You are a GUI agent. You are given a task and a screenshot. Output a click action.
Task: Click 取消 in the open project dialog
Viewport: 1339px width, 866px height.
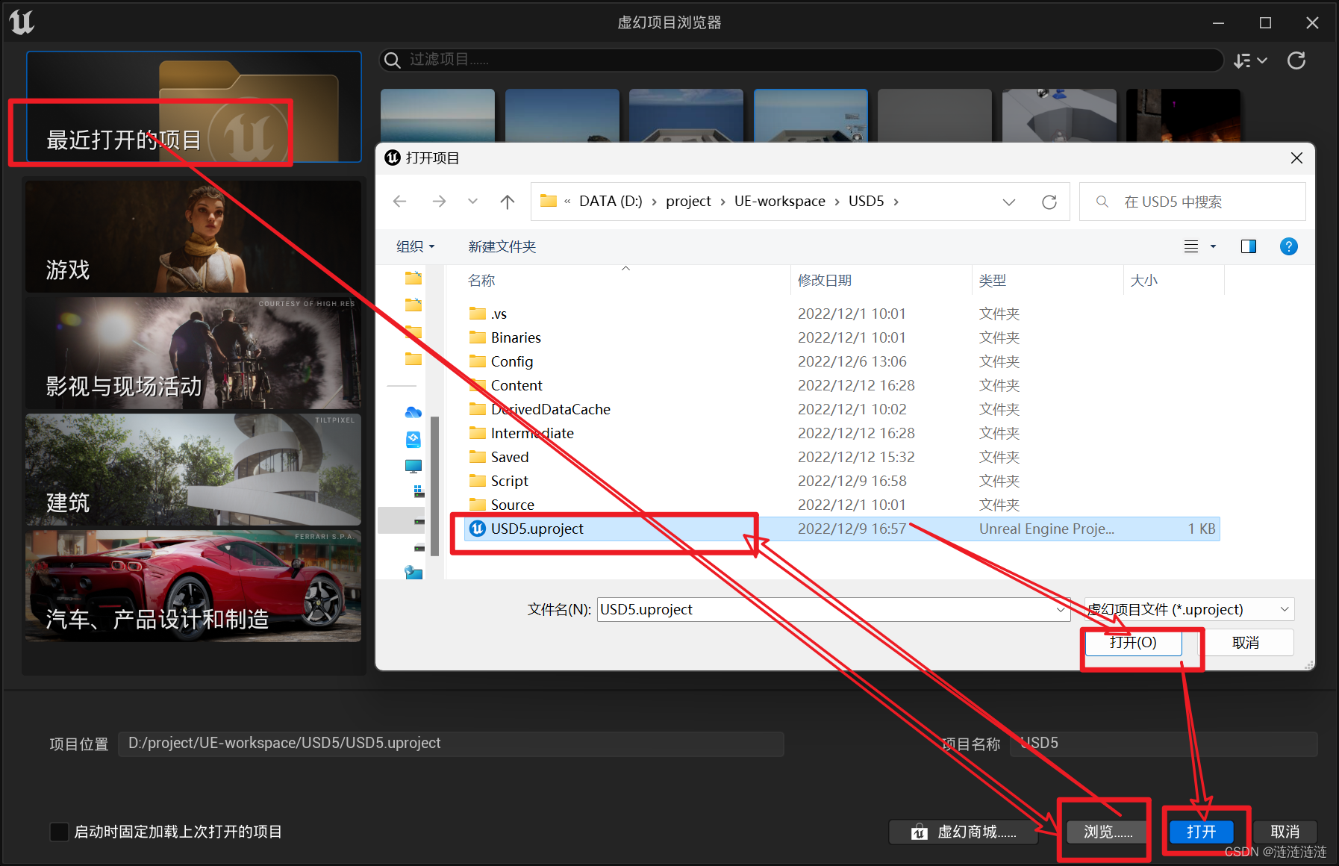(x=1245, y=642)
